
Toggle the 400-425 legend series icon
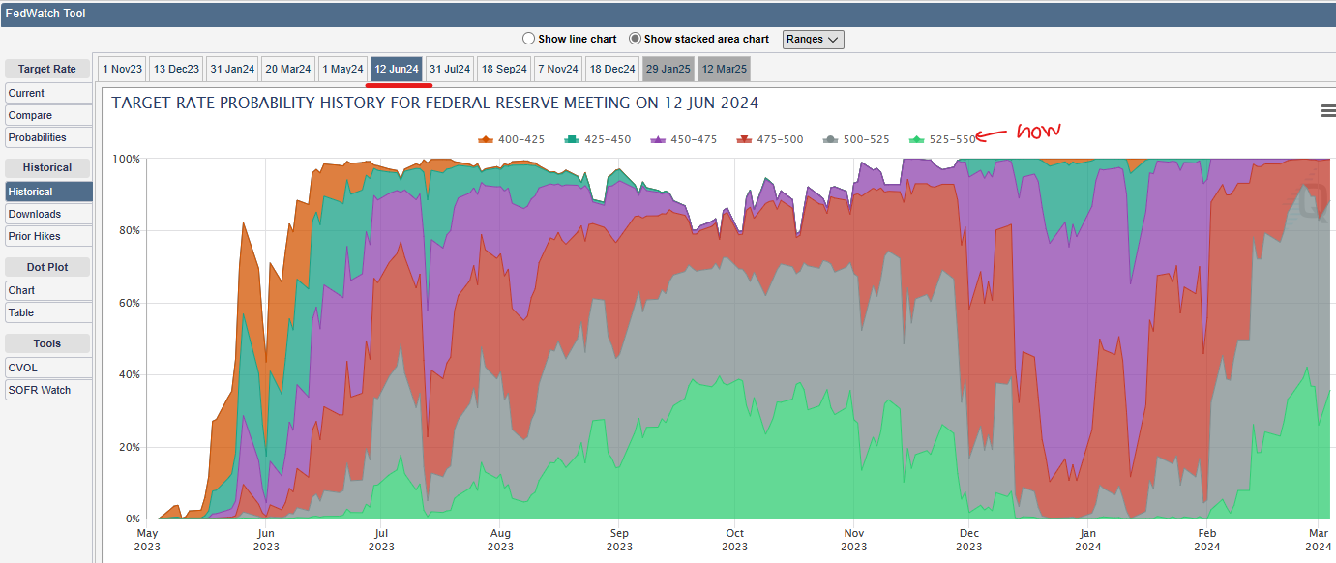(486, 139)
